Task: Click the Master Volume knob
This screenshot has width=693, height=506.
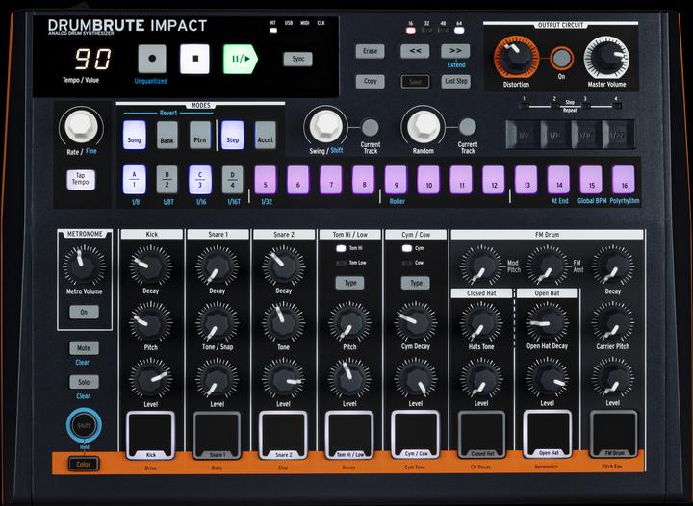Action: pyautogui.click(x=606, y=58)
